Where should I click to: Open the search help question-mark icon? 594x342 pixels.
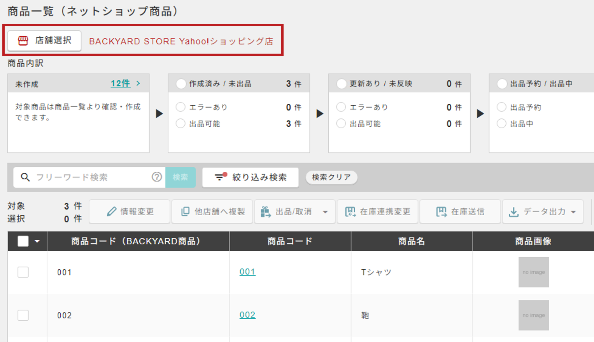point(157,177)
